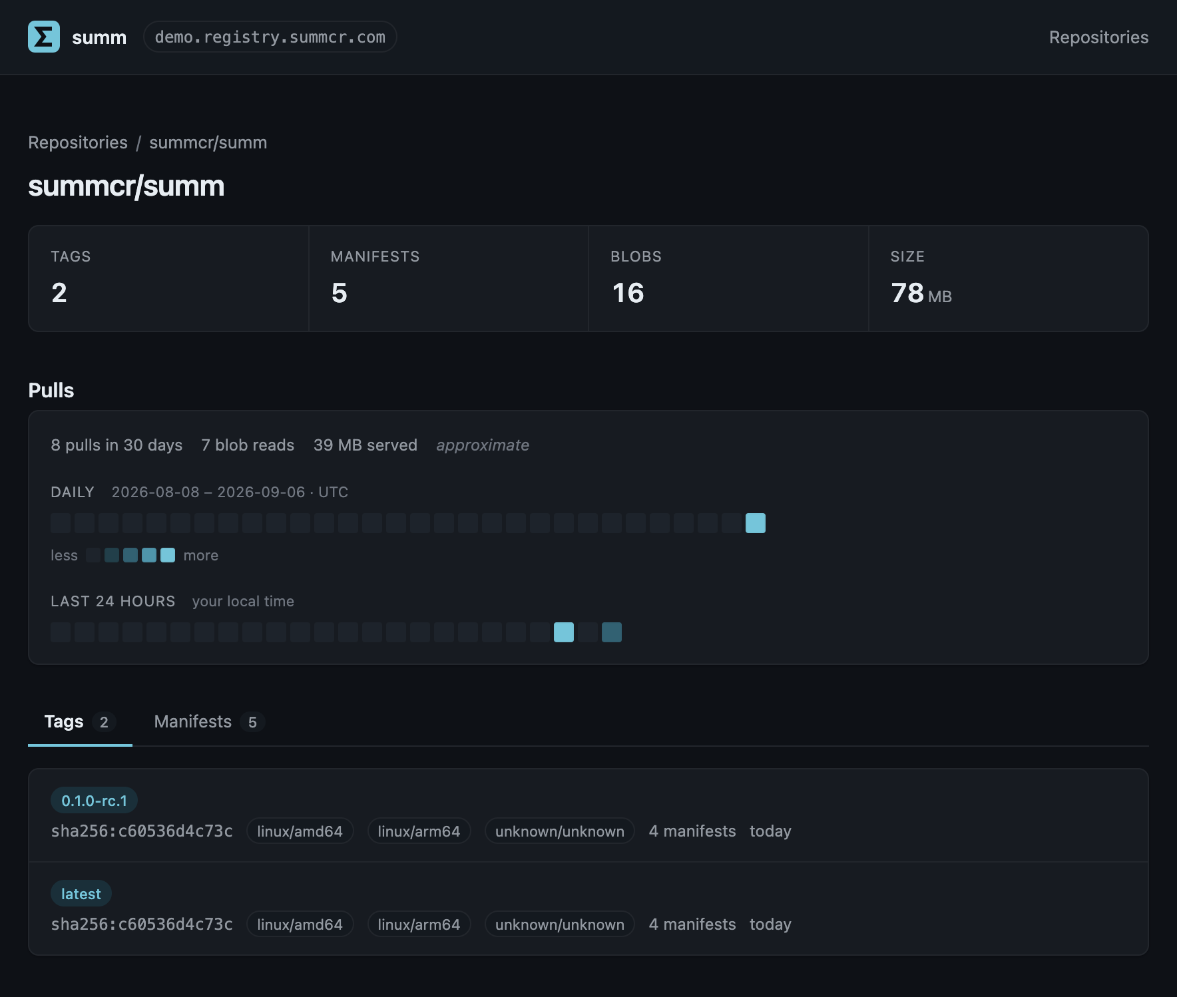This screenshot has width=1177, height=997.
Task: Click linux/arm64 chip in the latest row
Action: [x=419, y=924]
